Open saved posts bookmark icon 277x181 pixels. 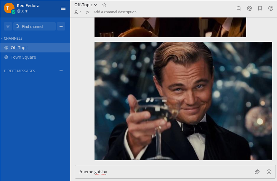pos(260,8)
